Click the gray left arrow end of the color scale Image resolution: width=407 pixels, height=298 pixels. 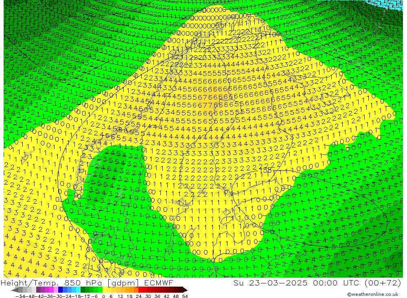(x=15, y=290)
